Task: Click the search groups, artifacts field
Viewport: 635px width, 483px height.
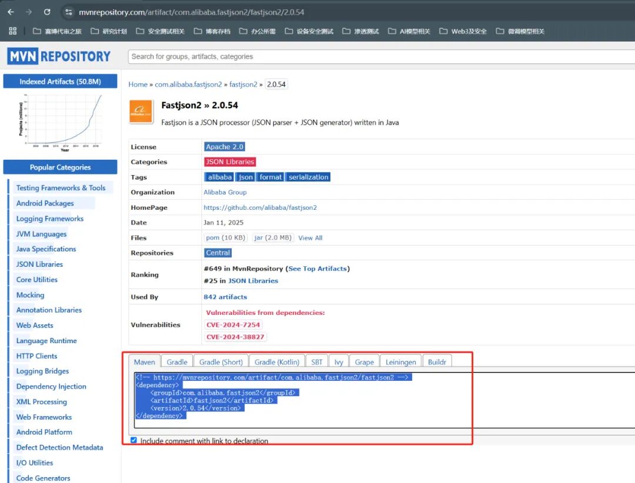Action: 382,56
